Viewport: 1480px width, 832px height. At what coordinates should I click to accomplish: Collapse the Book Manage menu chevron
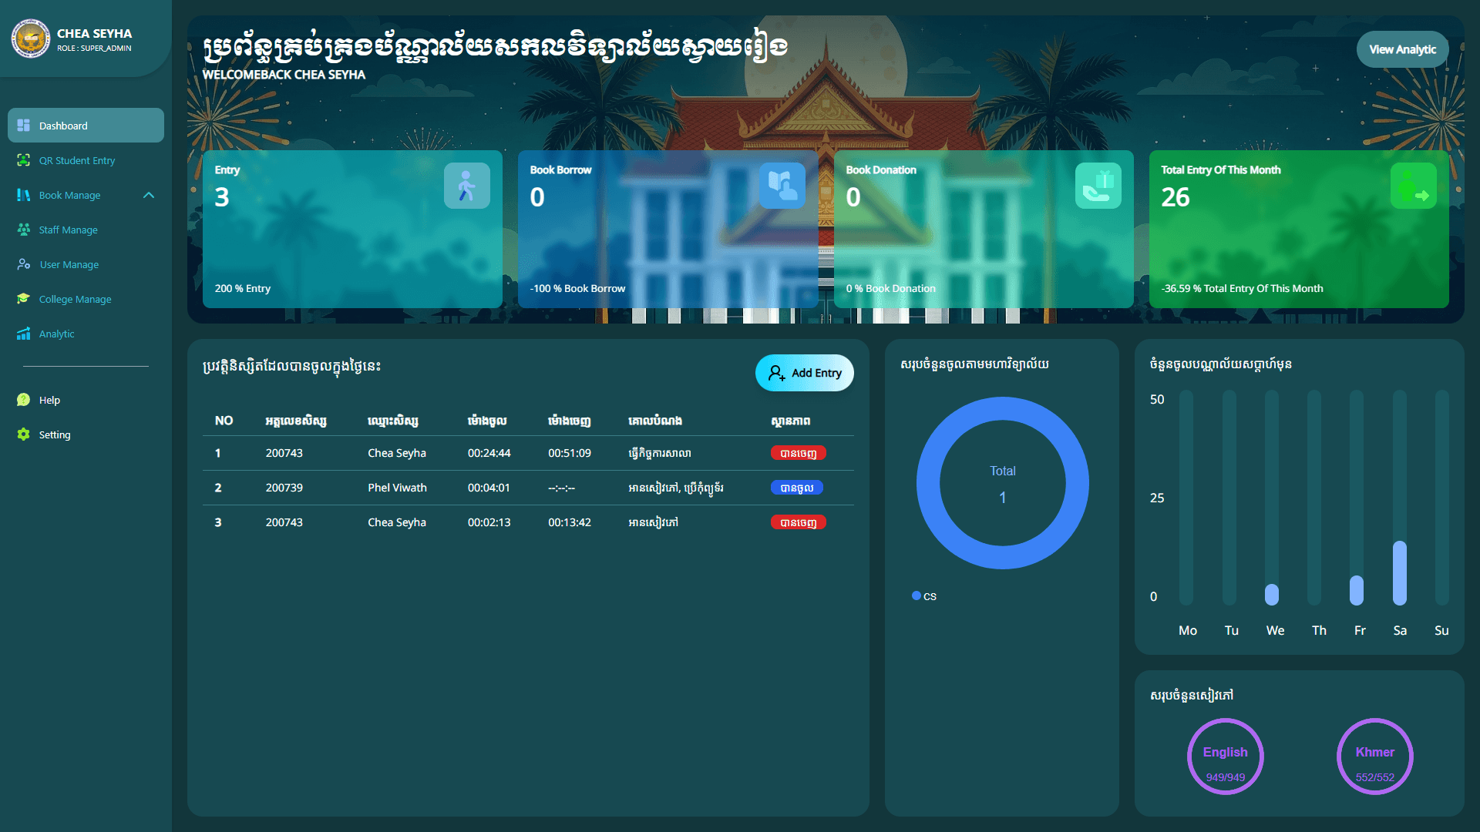[x=149, y=195]
